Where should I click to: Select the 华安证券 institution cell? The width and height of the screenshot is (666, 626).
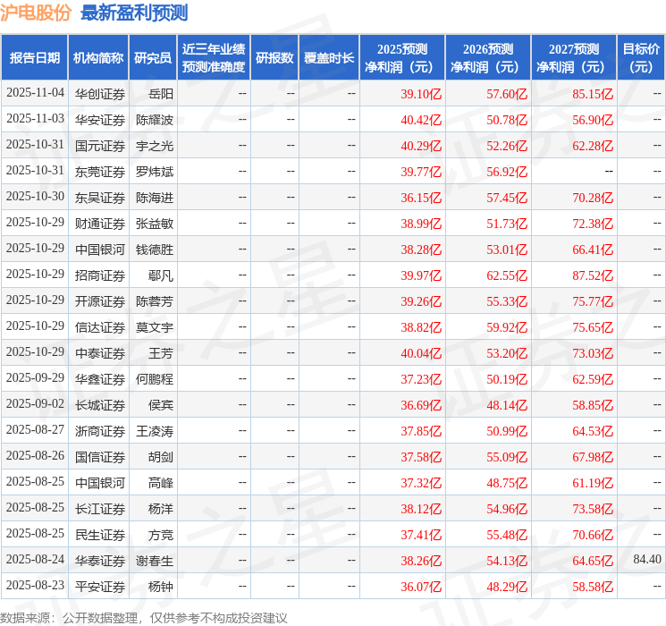point(100,120)
